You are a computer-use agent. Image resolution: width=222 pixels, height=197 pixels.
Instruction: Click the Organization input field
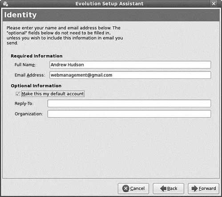(129, 114)
